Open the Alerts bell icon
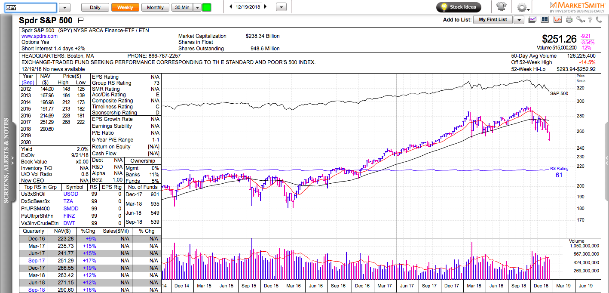This screenshot has width=609, height=293. [x=501, y=7]
